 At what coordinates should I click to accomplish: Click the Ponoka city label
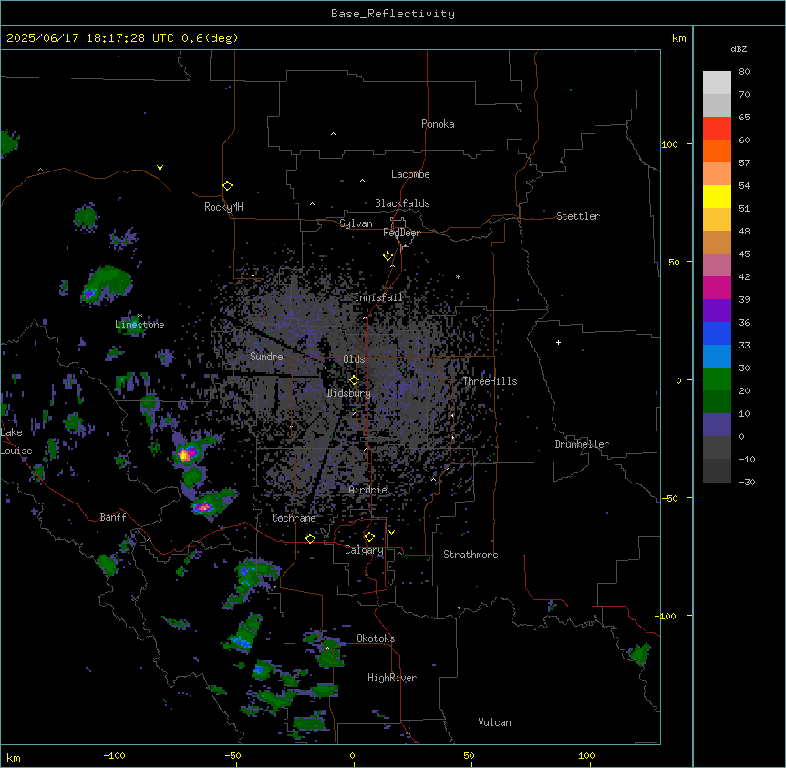click(x=438, y=124)
